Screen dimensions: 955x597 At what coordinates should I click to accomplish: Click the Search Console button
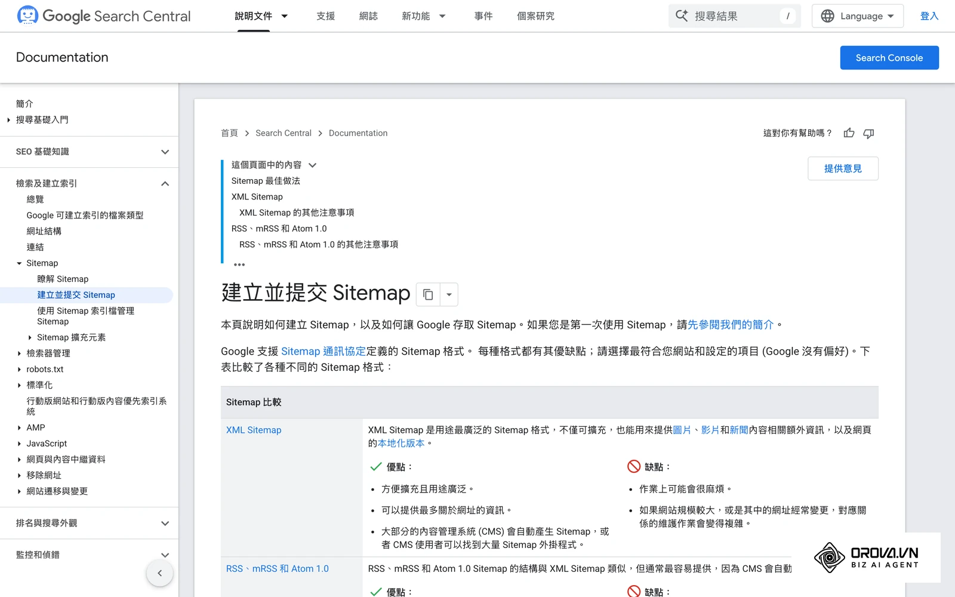pyautogui.click(x=889, y=58)
